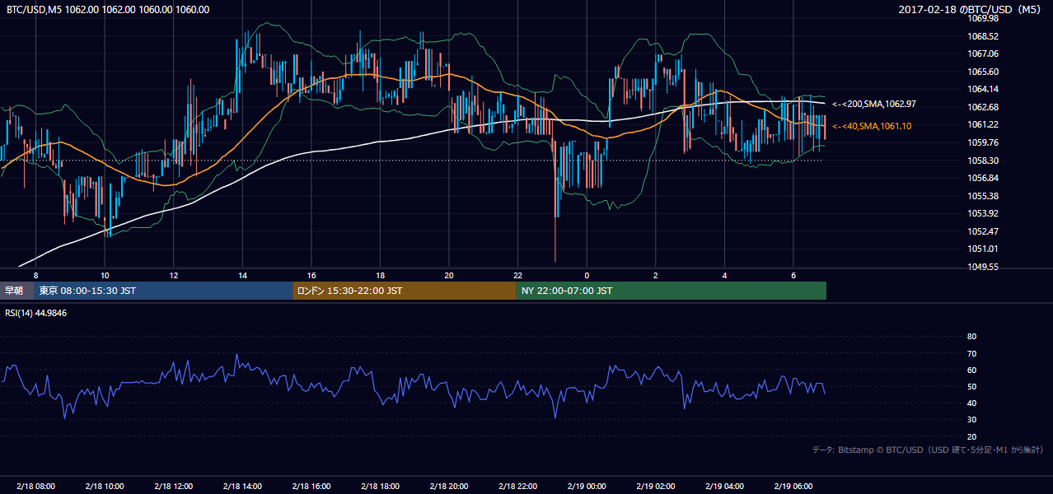Click the 1051.01 price axis label
This screenshot has height=494, width=1053.
pos(984,249)
